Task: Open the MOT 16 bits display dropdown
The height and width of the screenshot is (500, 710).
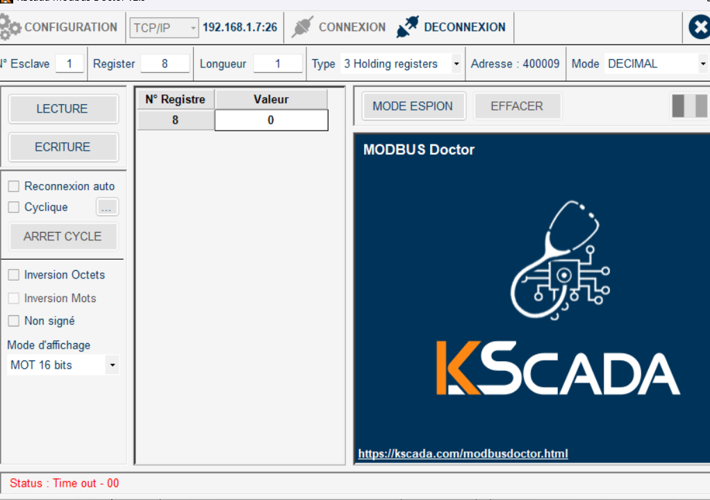Action: 63,365
